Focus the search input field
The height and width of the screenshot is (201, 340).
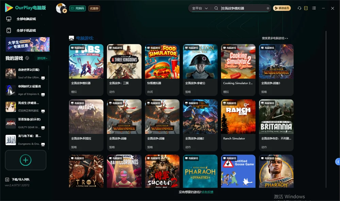pyautogui.click(x=243, y=8)
